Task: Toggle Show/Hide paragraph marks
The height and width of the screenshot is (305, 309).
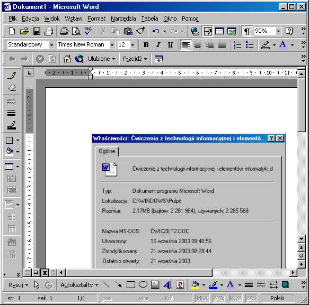Action: 247,31
